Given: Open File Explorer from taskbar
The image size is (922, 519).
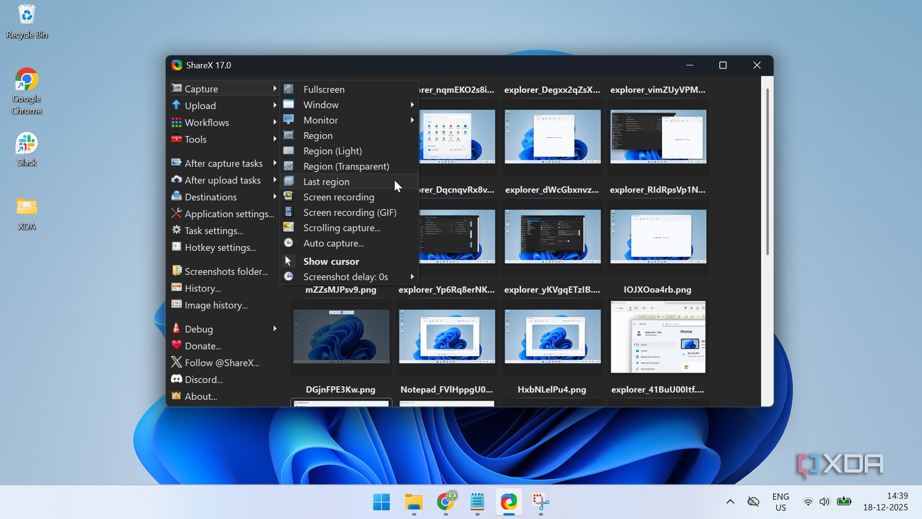Looking at the screenshot, I should tap(414, 502).
